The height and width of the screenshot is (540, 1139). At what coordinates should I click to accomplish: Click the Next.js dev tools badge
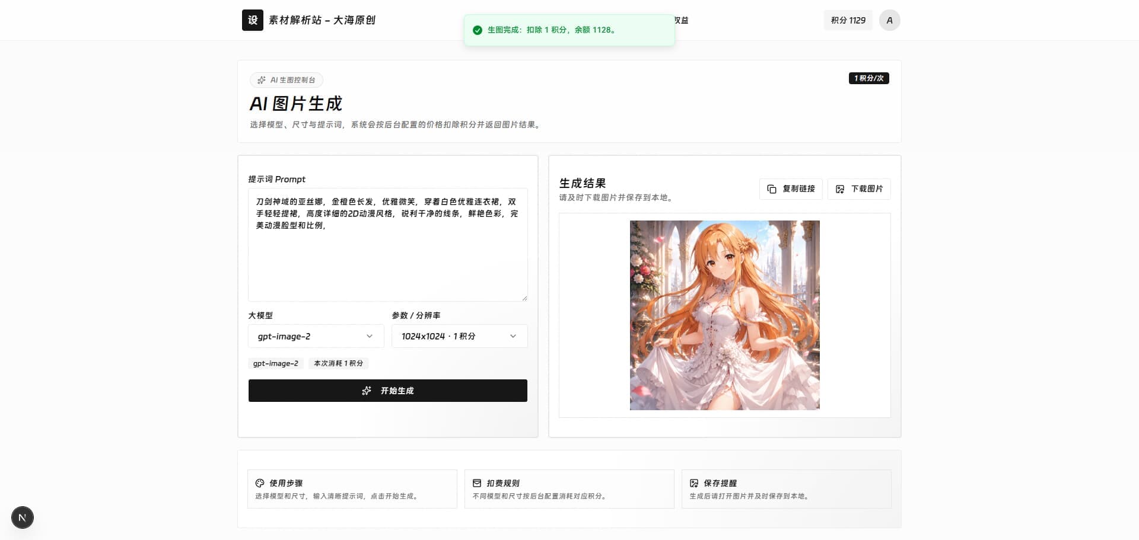tap(23, 517)
